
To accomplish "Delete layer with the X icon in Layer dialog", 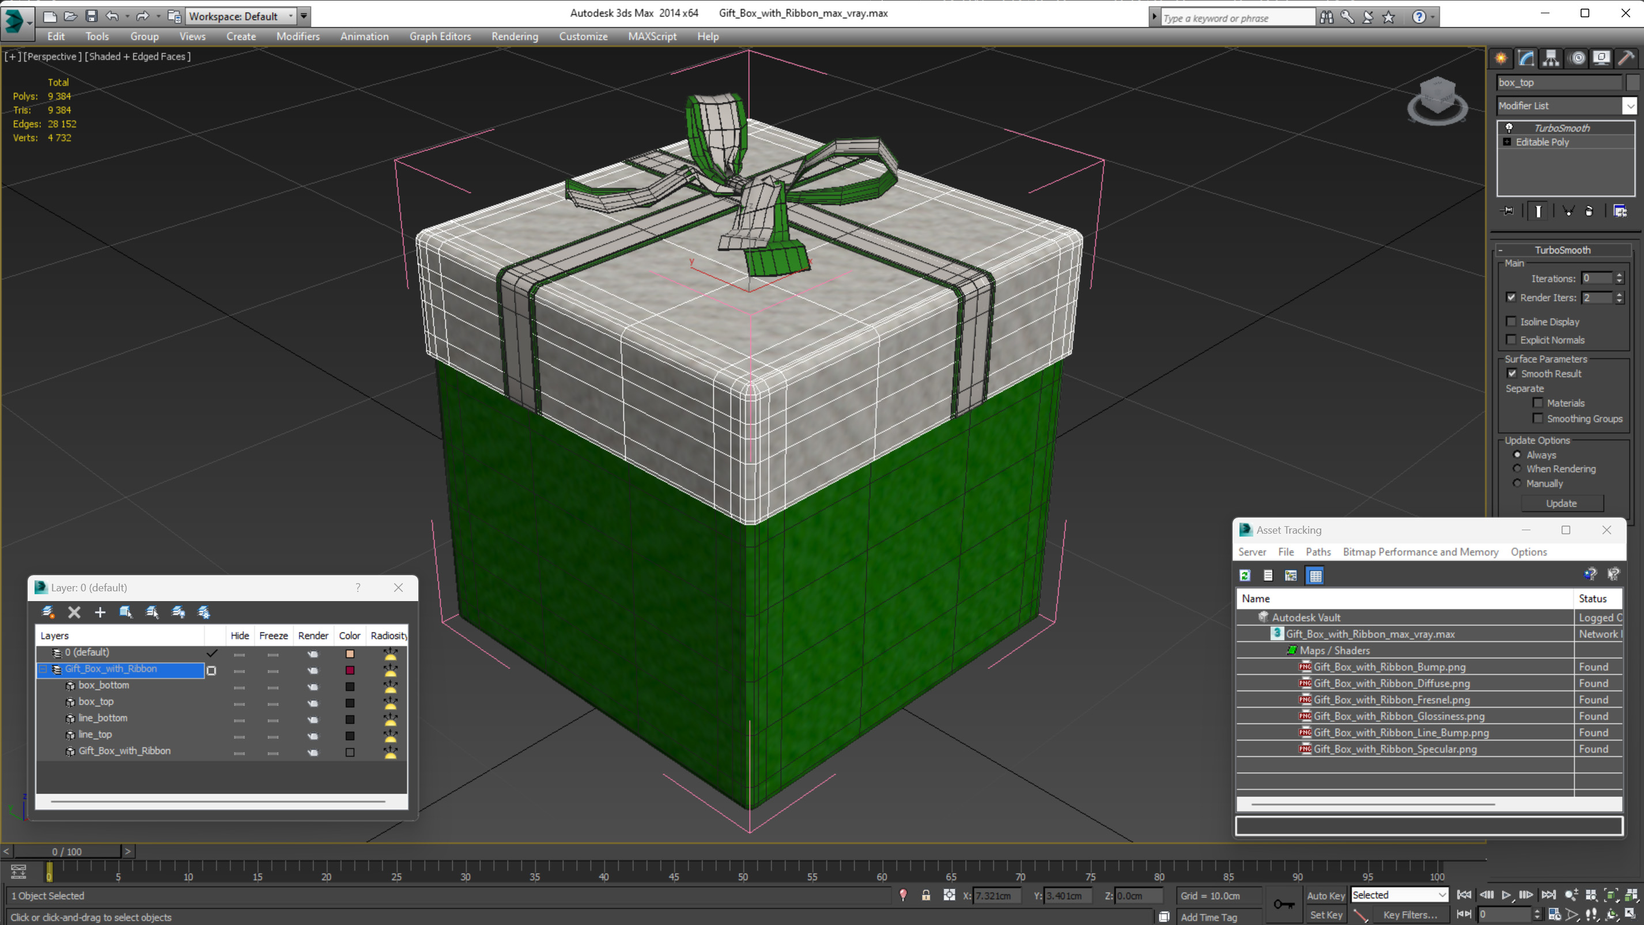I will pos(74,612).
